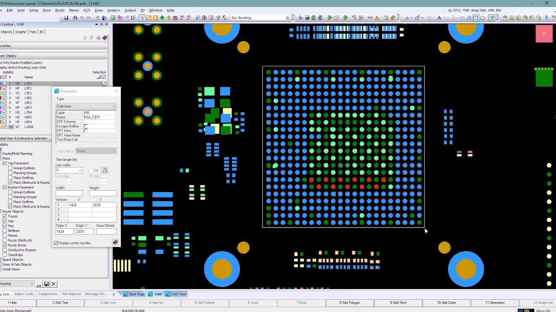556x312 pixels.
Task: Toggle the Vias visibility checkbox
Action: point(5,221)
